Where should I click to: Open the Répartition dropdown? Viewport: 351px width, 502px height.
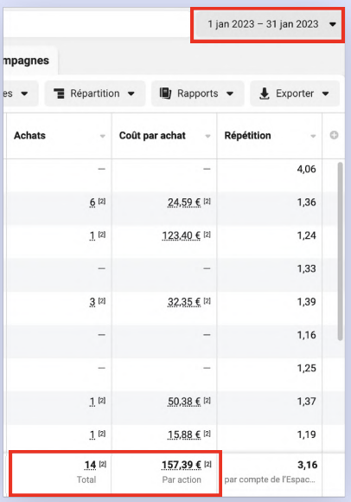tap(94, 93)
